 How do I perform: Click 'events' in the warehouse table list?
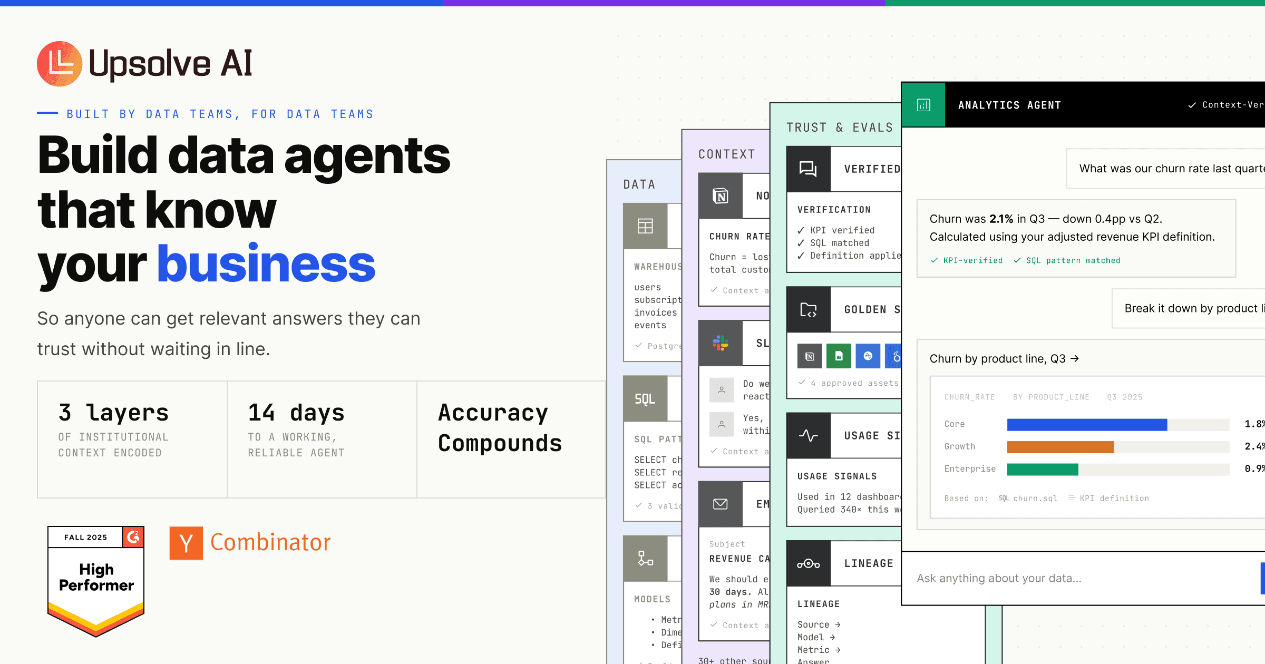pyautogui.click(x=650, y=325)
